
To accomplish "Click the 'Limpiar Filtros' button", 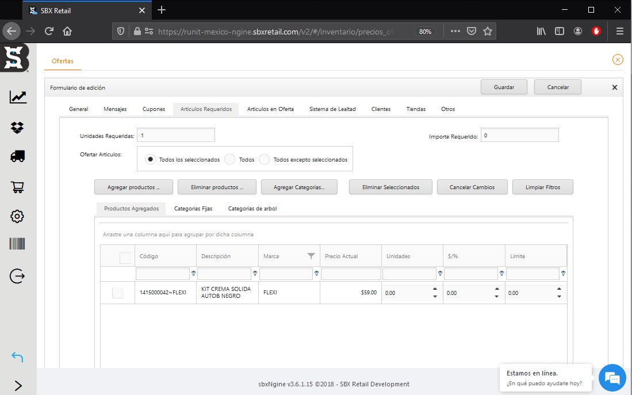I will [543, 187].
